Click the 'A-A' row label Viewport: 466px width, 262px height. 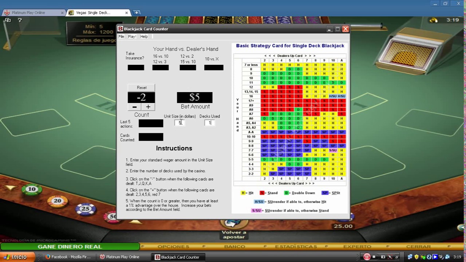pyautogui.click(x=251, y=132)
